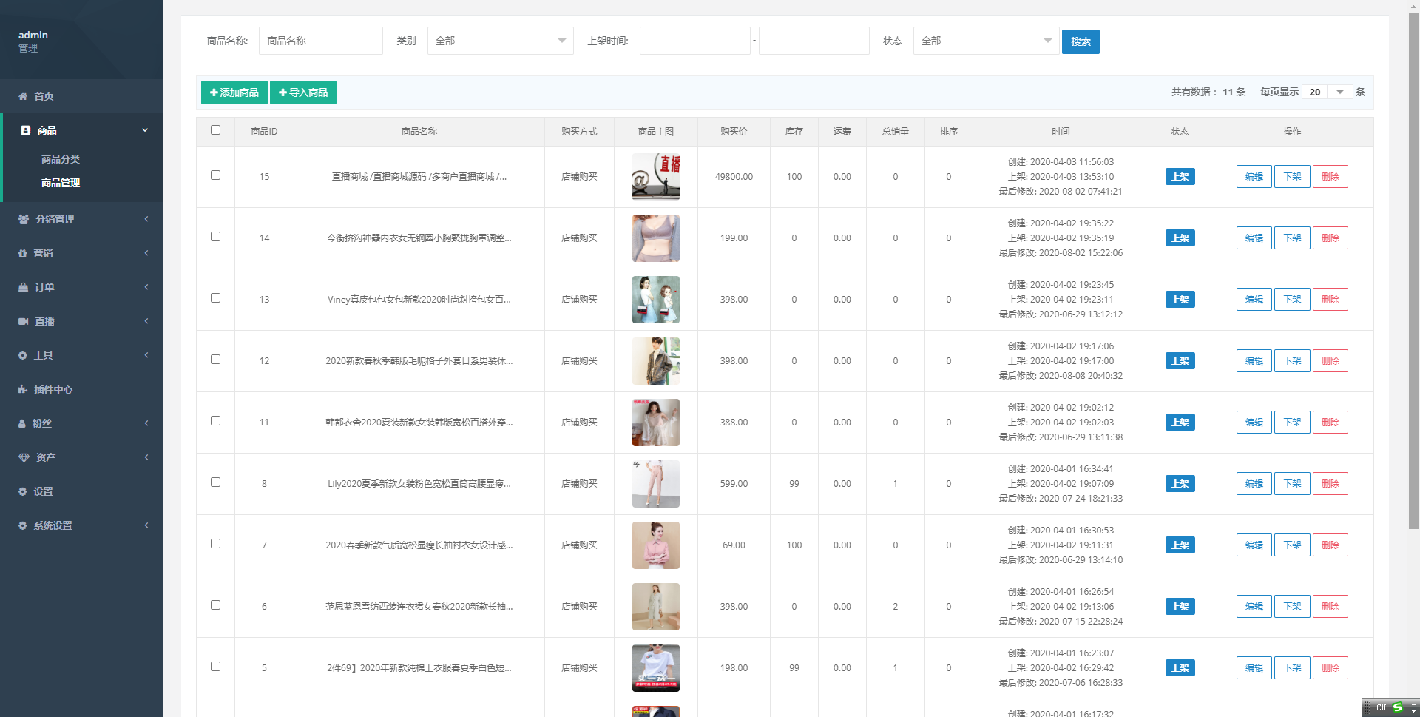Click the home icon beside 首页
1420x717 pixels.
(23, 96)
